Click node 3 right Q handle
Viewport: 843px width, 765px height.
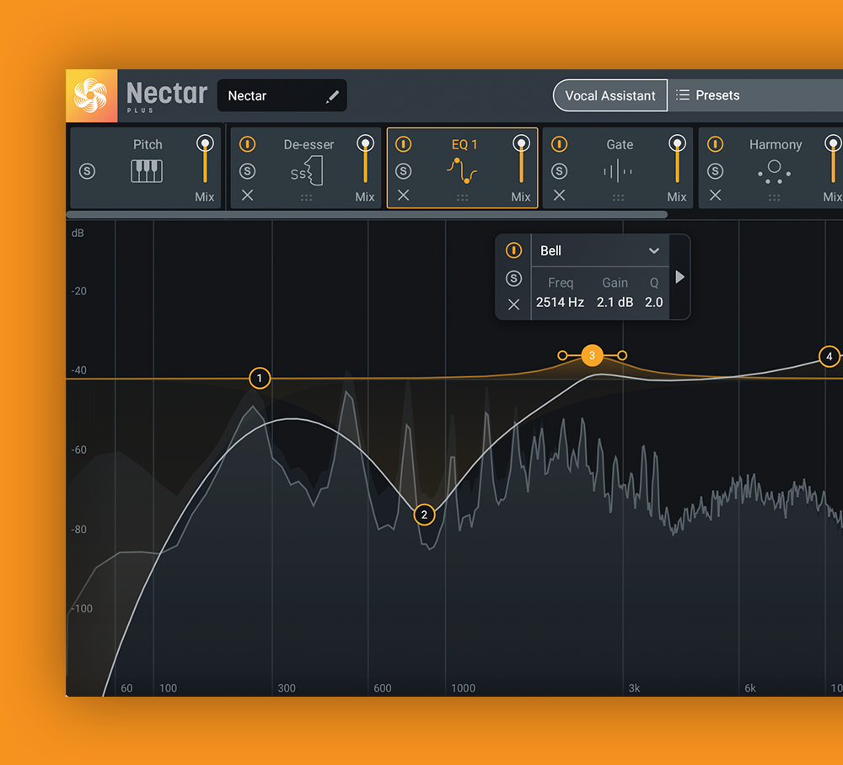coord(622,355)
